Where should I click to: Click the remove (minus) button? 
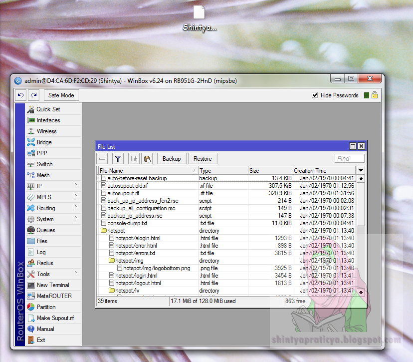(x=102, y=159)
